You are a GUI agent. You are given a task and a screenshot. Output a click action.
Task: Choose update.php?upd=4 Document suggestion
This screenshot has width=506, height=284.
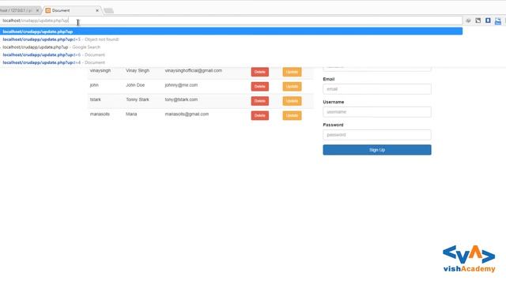coord(231,62)
